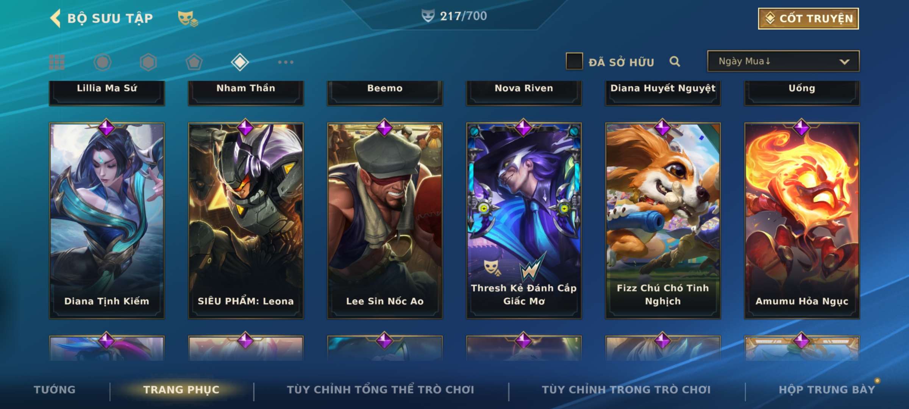Select the diamond rarity filter icon
The height and width of the screenshot is (409, 909).
[240, 62]
